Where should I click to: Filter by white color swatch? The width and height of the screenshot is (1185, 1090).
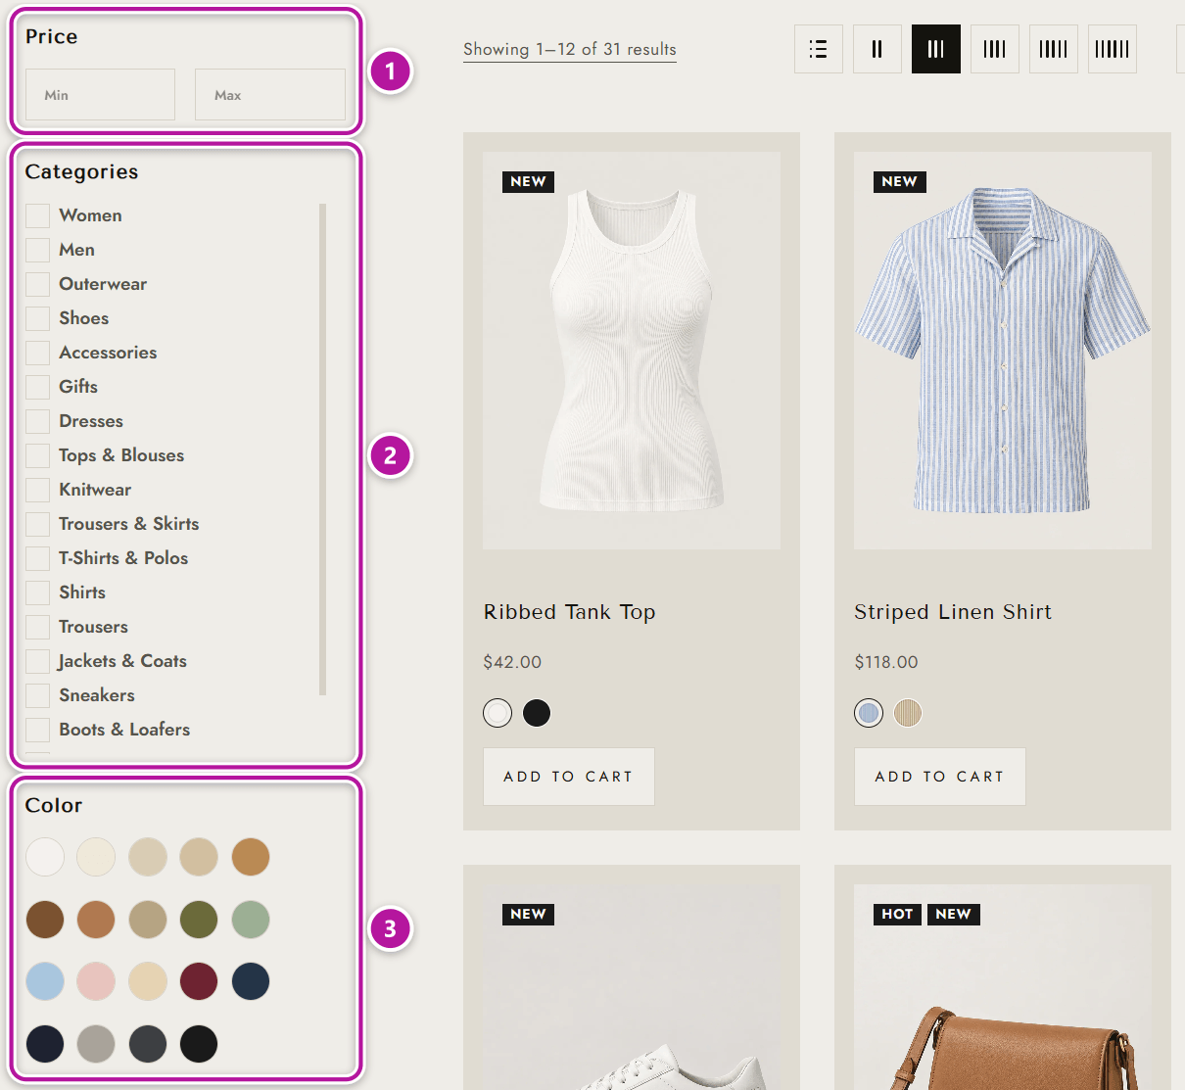tap(45, 857)
